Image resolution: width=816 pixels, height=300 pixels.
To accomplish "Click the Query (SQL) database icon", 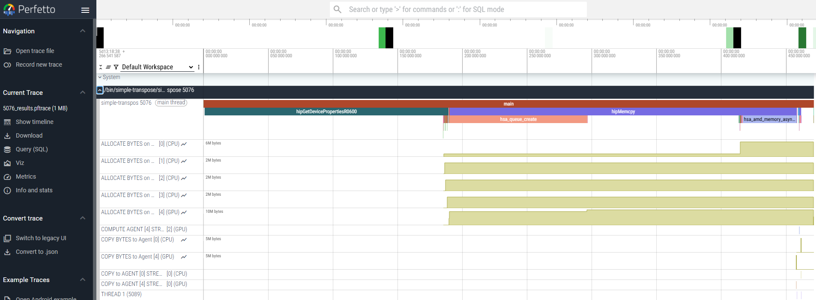I will (x=7, y=150).
